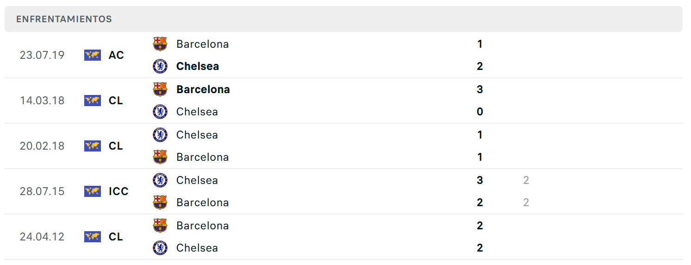691x265 pixels.
Task: Click Barcelona crest in 24.04.12 match
Action: tap(160, 226)
